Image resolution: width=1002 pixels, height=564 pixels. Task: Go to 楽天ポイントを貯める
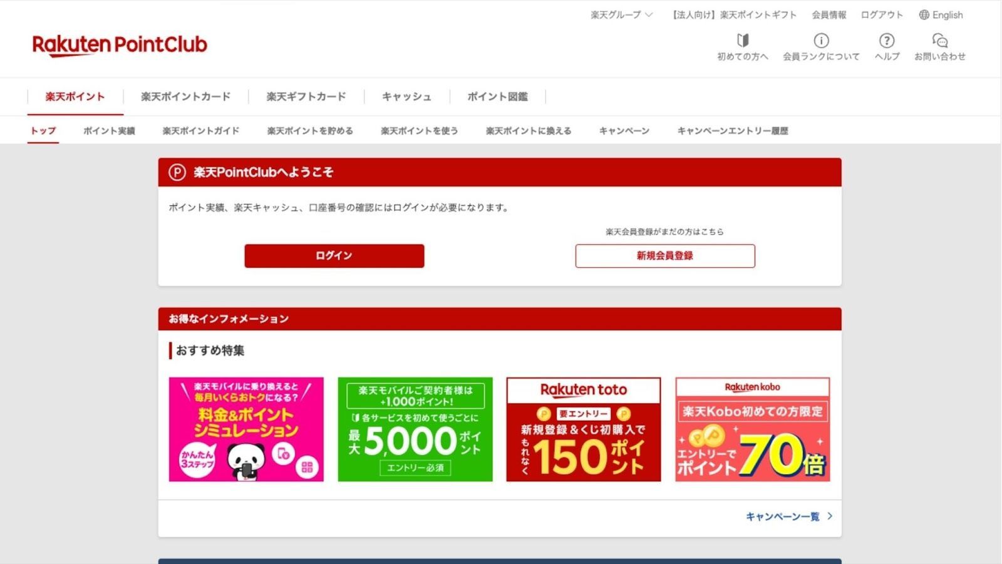310,131
